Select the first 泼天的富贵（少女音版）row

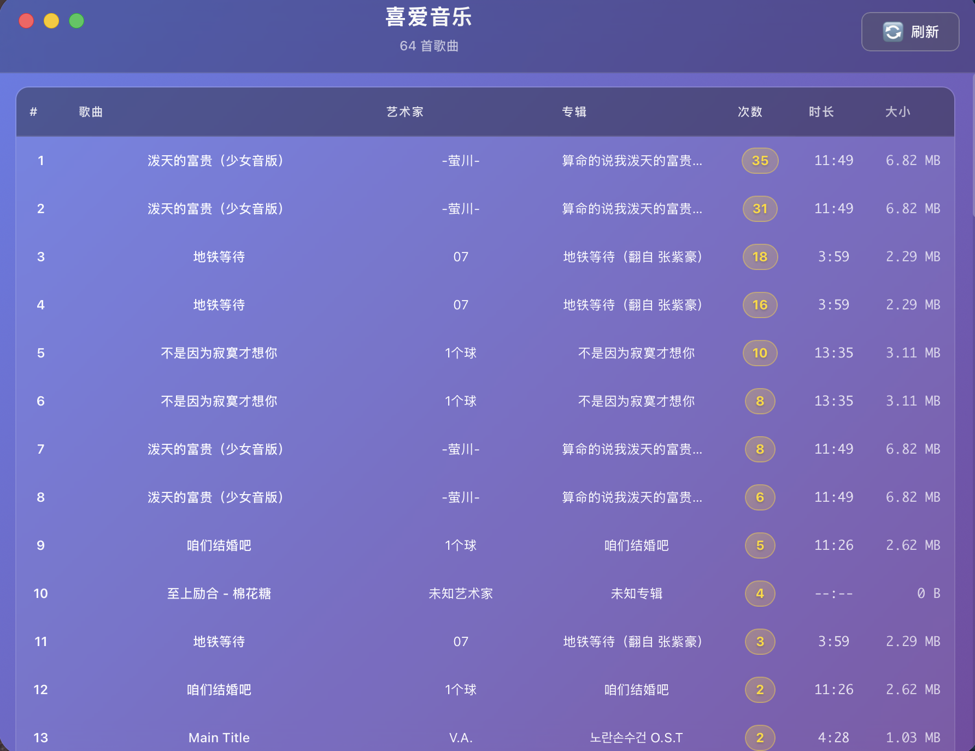tap(218, 160)
